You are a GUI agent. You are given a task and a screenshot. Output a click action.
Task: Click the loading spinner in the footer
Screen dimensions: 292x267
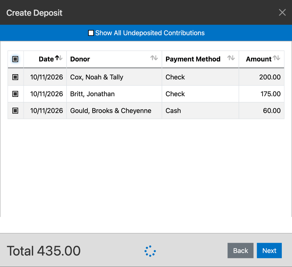150,251
